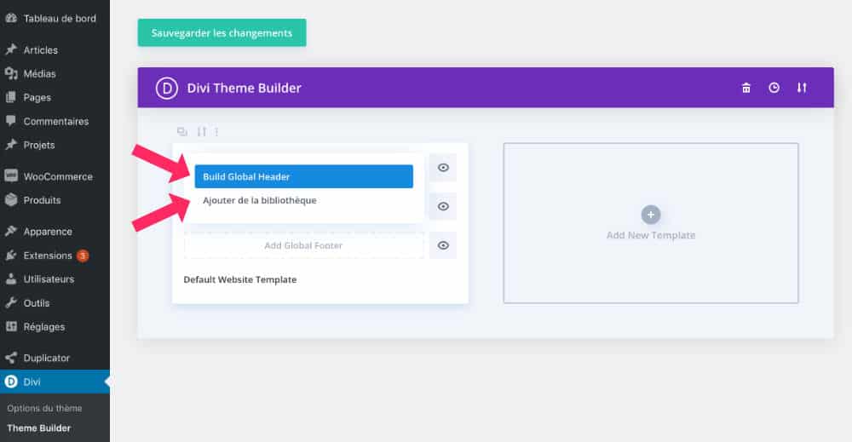Open Options du thème submenu link
Viewport: 852px width, 442px height.
coord(44,408)
